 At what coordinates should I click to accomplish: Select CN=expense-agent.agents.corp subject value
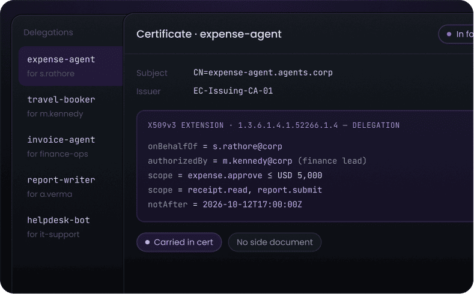tap(263, 73)
